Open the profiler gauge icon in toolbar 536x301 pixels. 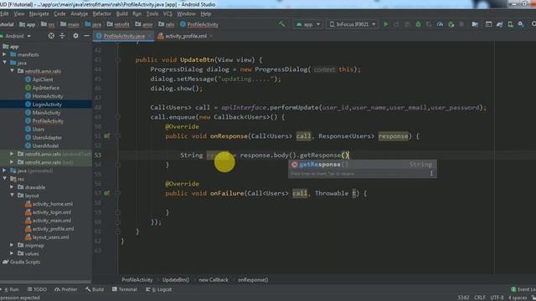tap(440, 24)
